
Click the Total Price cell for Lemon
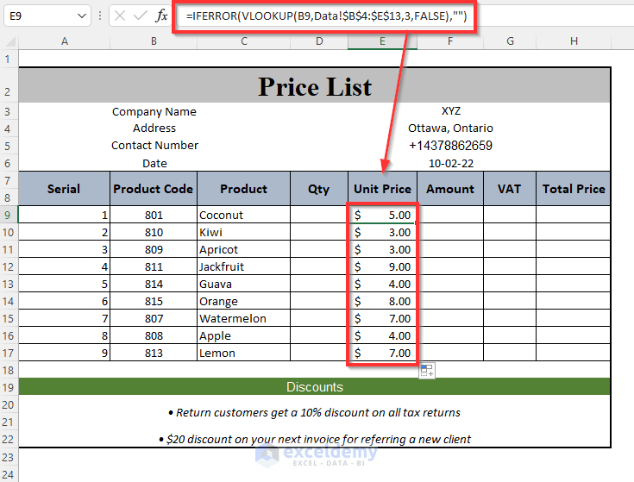pos(574,354)
